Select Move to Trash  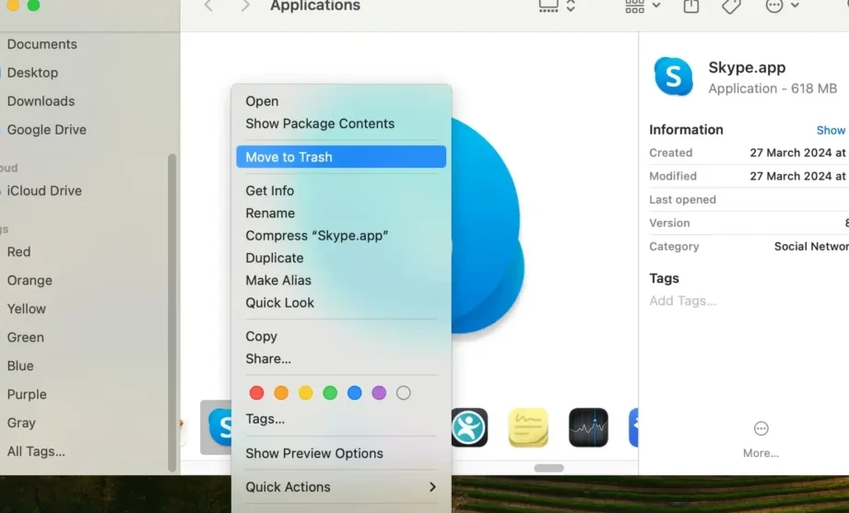coord(341,157)
